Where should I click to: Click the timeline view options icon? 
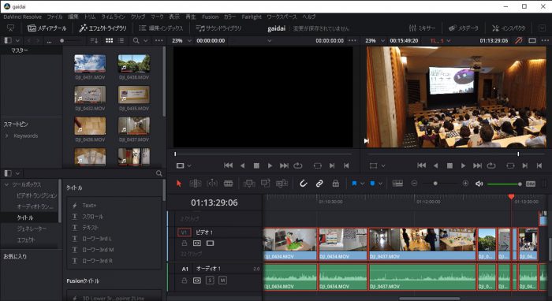(397, 184)
